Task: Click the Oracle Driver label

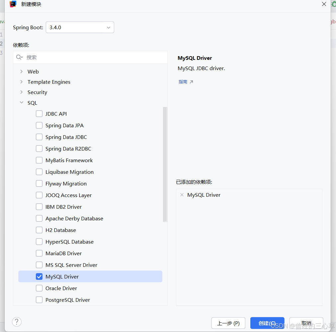Action: [61, 288]
